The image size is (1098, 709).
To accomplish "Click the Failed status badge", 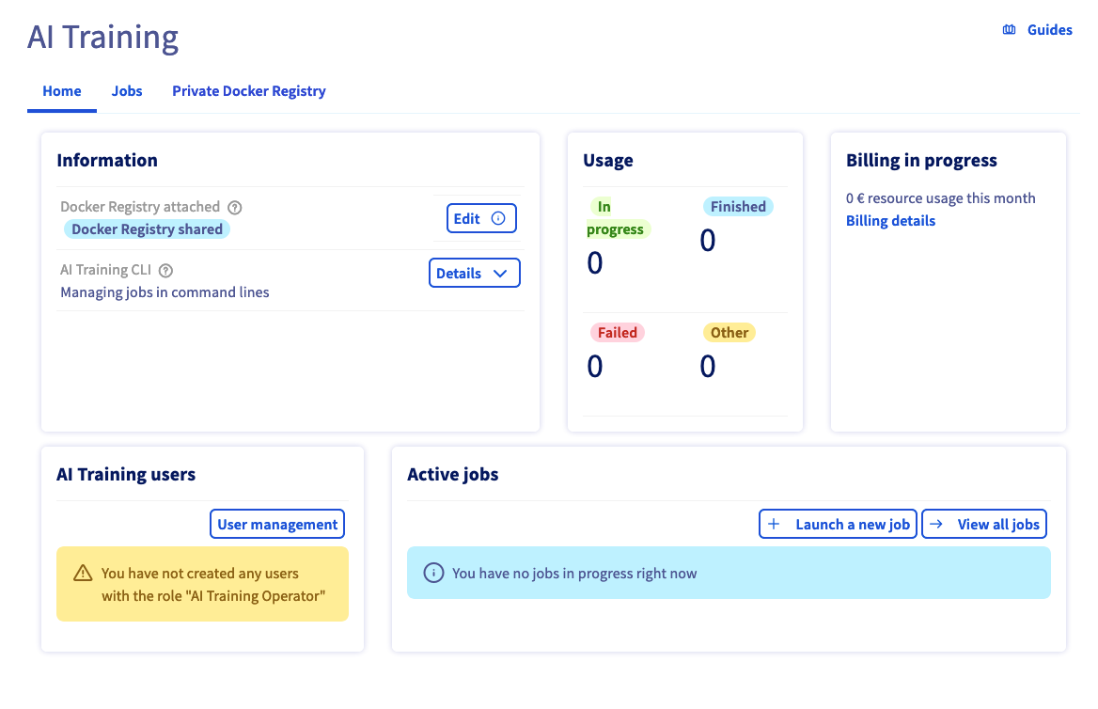I will [x=617, y=333].
